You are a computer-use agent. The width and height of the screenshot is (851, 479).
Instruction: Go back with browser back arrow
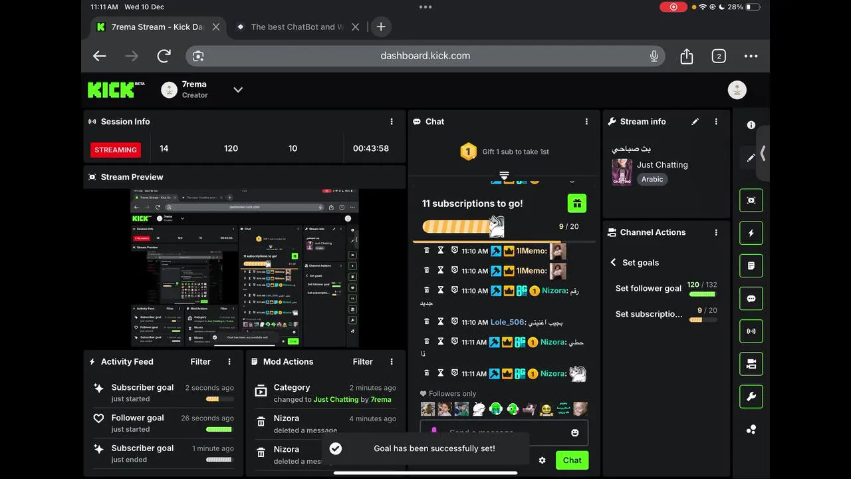point(100,56)
